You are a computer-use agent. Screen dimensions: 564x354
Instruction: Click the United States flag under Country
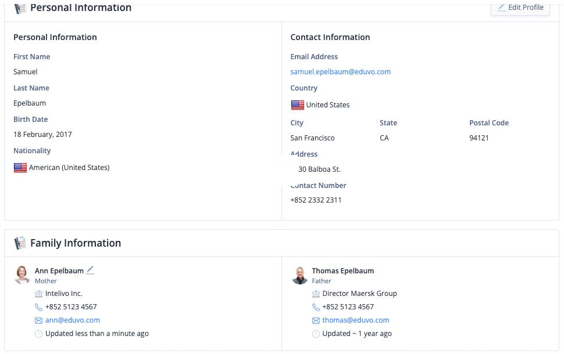tap(298, 105)
